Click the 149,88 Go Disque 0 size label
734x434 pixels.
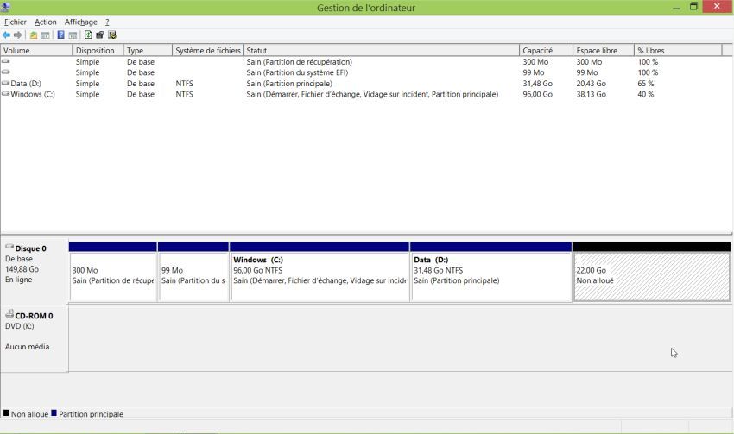22,269
